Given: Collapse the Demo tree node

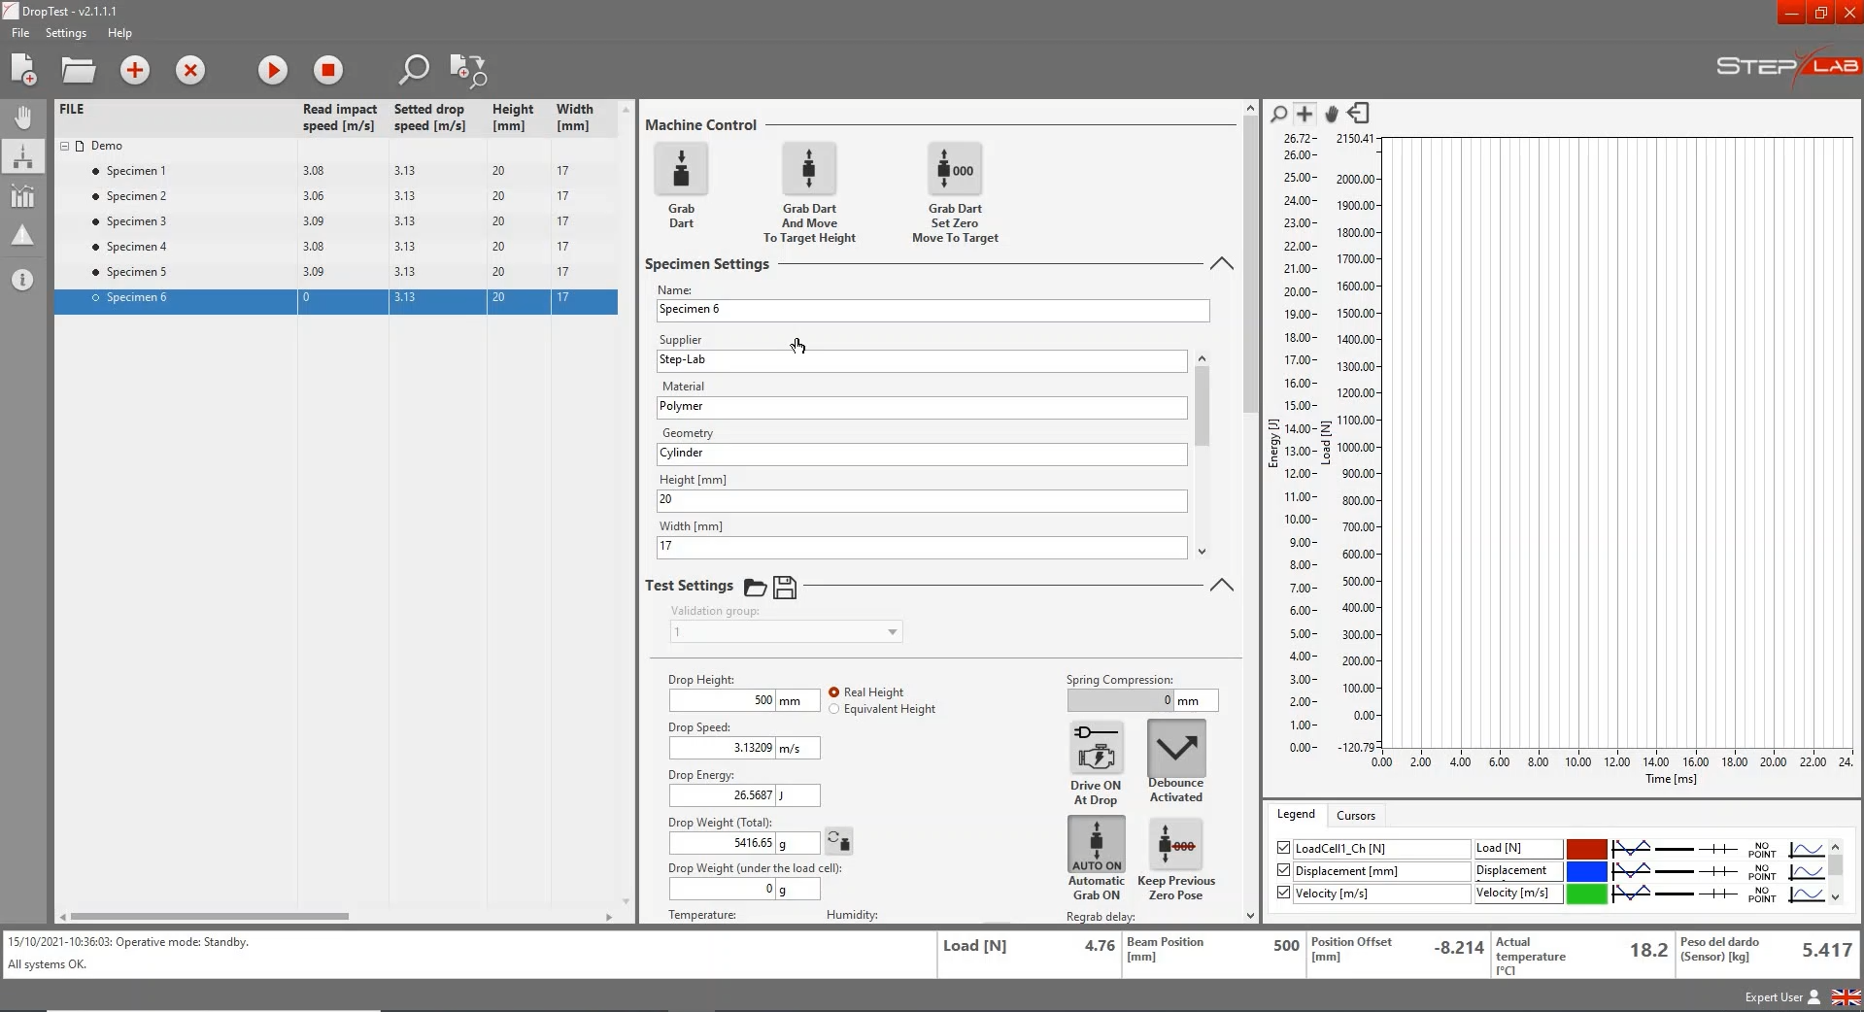Looking at the screenshot, I should point(65,146).
